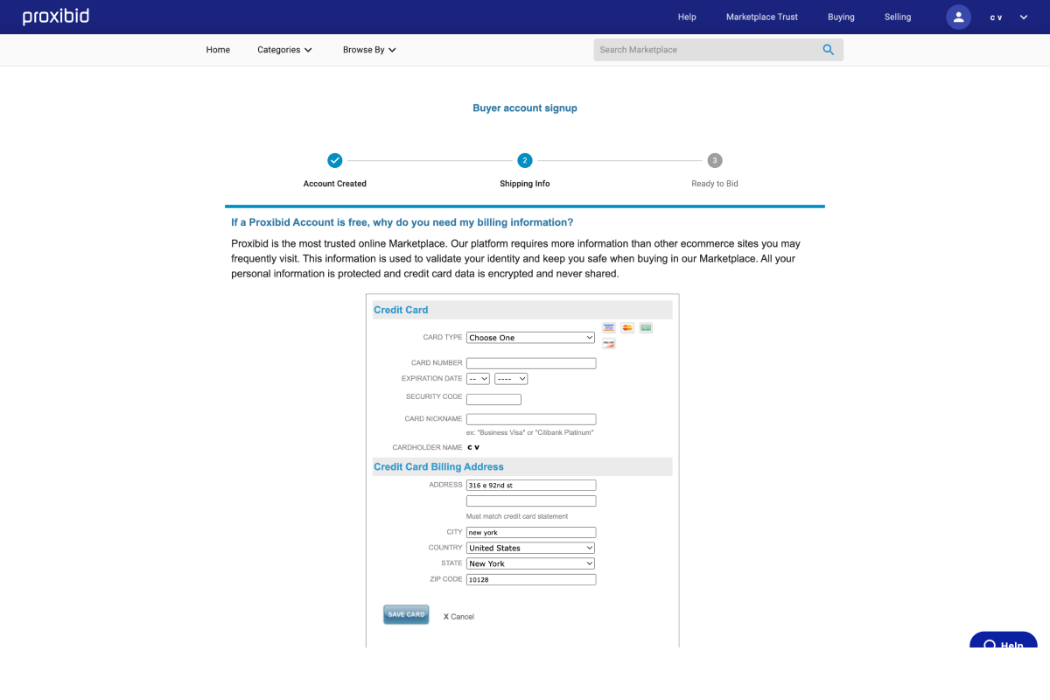Viewport: 1050px width, 700px height.
Task: Click the MasterCard icon
Action: [627, 327]
